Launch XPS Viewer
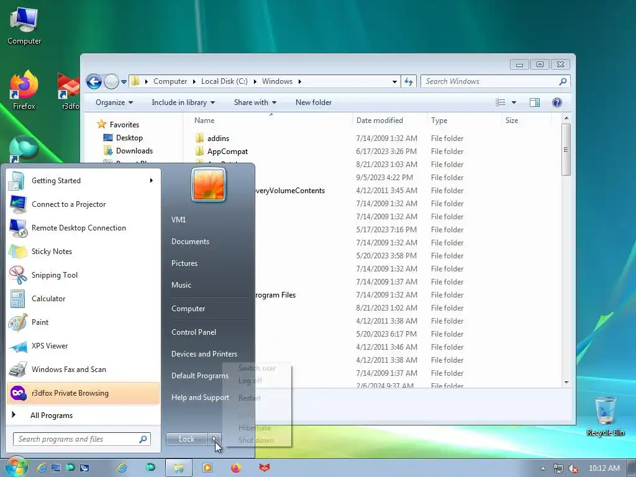 coord(83,345)
